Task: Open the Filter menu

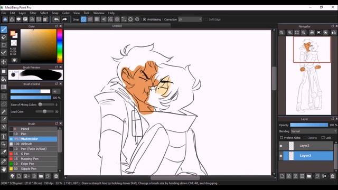Action: coord(33,13)
